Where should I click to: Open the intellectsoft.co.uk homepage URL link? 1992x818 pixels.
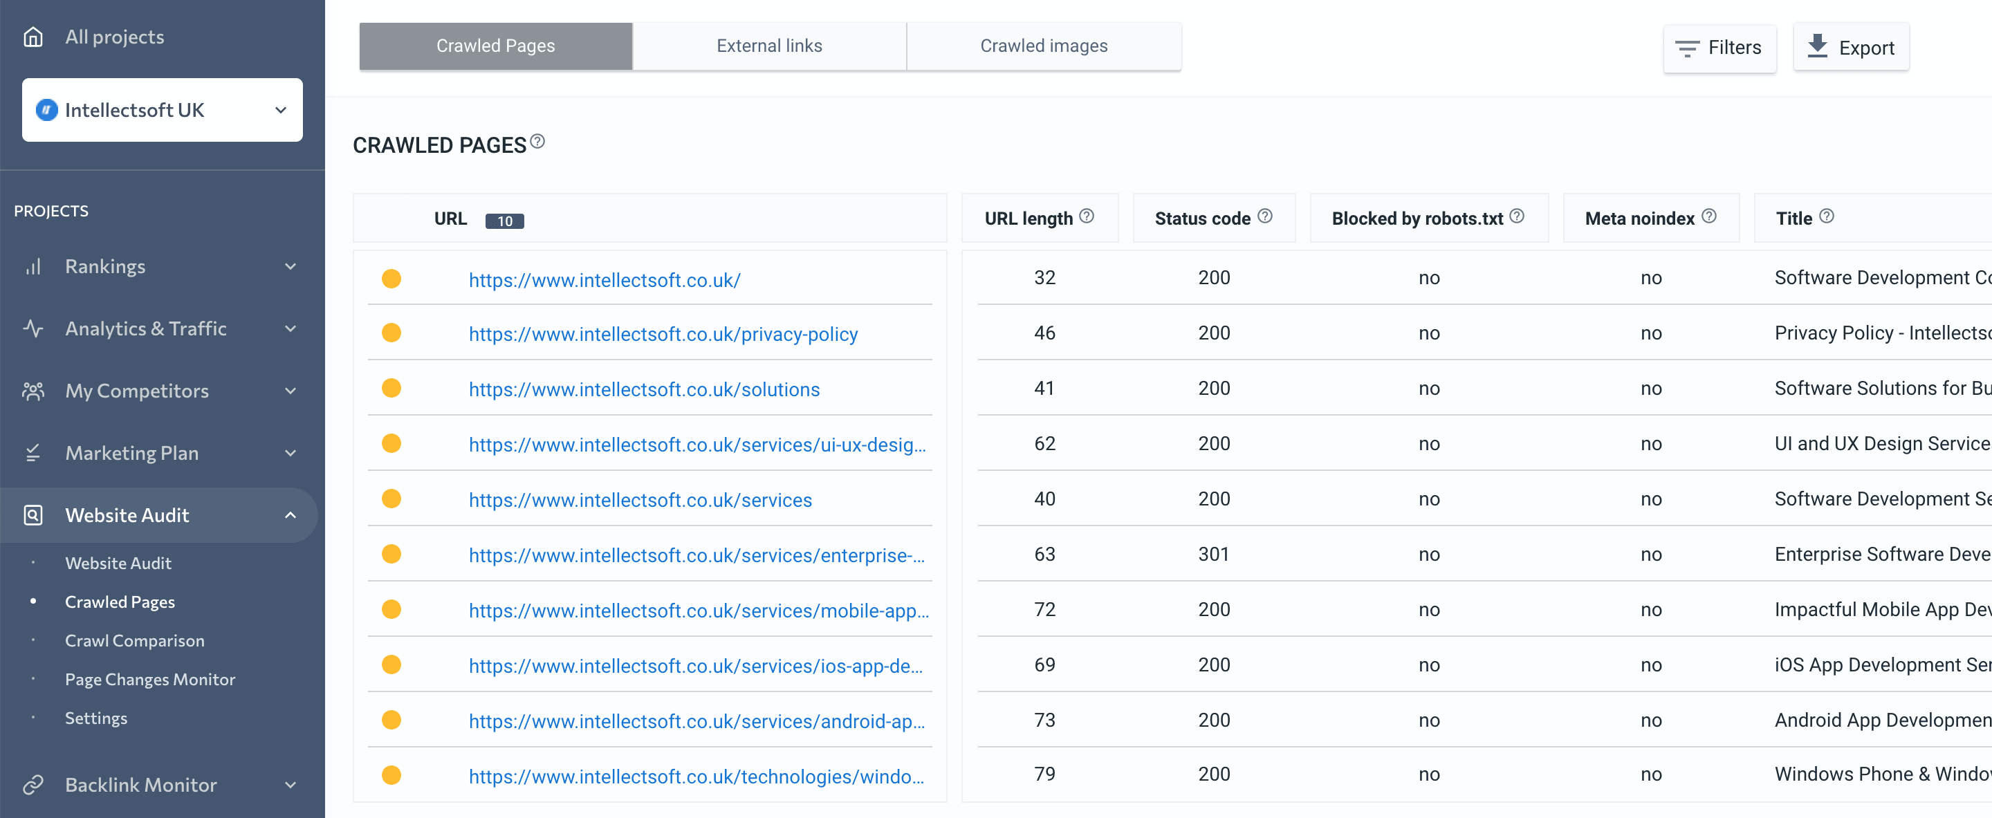coord(604,280)
